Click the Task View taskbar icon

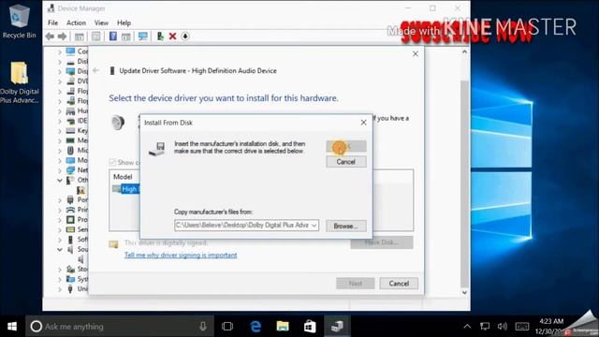[x=227, y=327]
